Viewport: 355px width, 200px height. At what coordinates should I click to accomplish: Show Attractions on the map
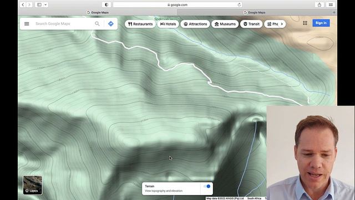click(x=195, y=24)
